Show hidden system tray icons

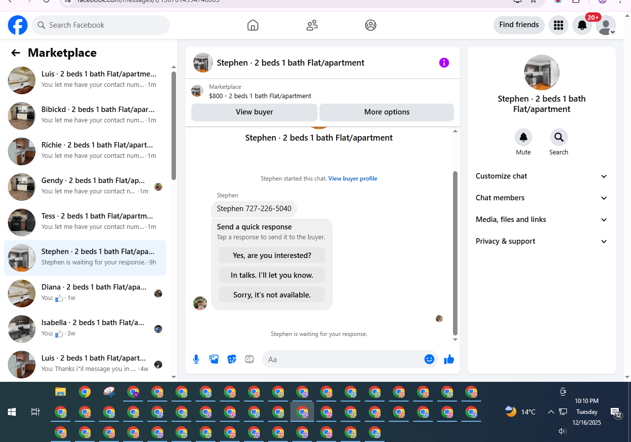click(x=551, y=411)
